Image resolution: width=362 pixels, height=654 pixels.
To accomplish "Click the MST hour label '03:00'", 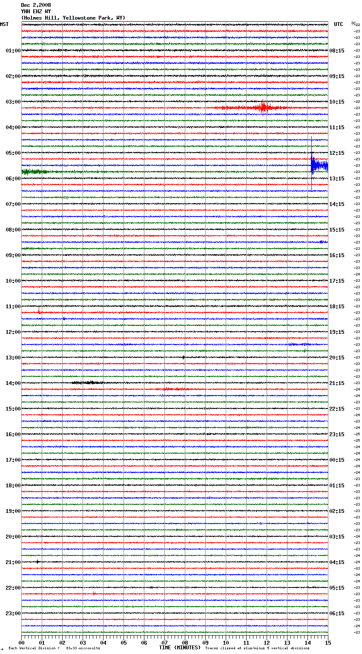I will click(13, 102).
